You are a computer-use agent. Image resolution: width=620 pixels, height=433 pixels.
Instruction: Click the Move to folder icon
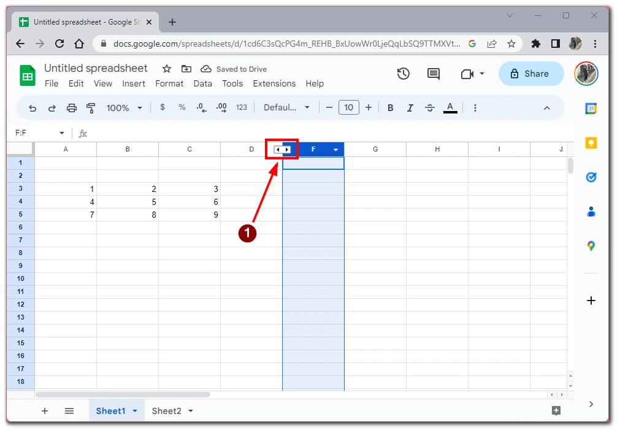(x=186, y=69)
